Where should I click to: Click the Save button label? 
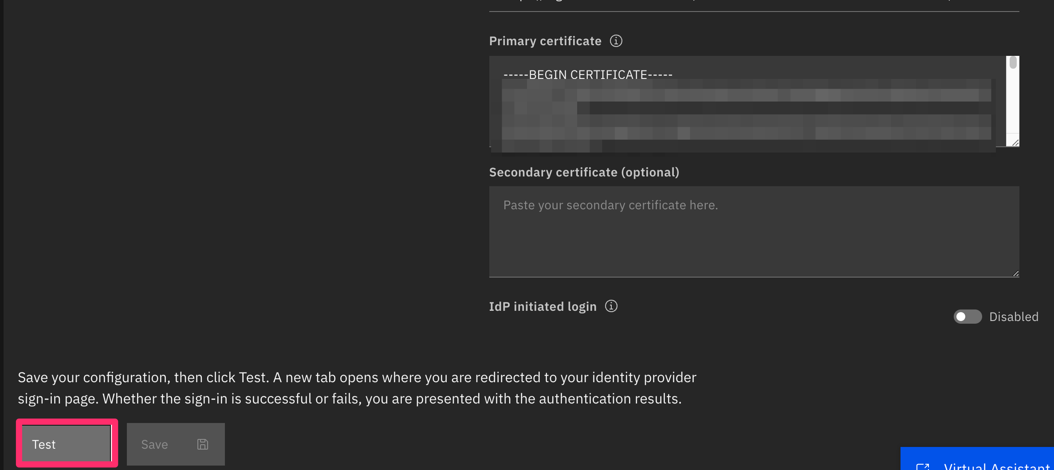tap(154, 444)
